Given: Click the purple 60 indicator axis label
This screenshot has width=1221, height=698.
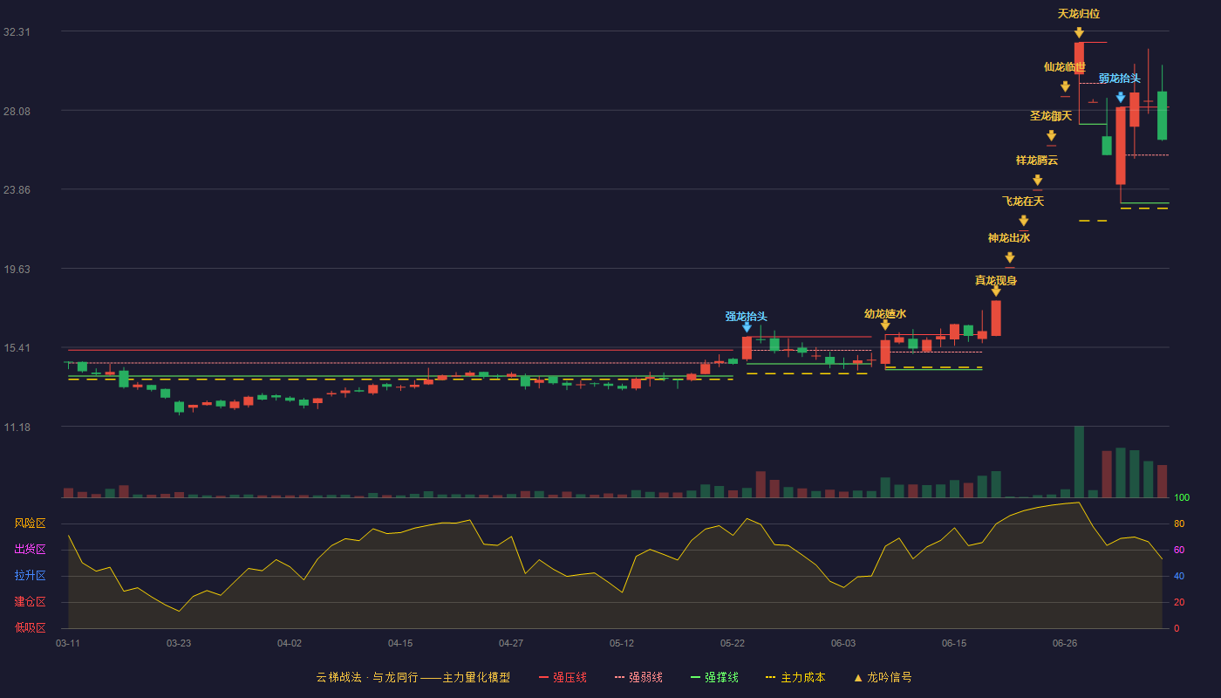Looking at the screenshot, I should coord(1179,550).
